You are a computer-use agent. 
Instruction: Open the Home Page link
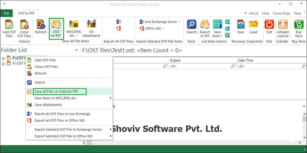(x=282, y=13)
